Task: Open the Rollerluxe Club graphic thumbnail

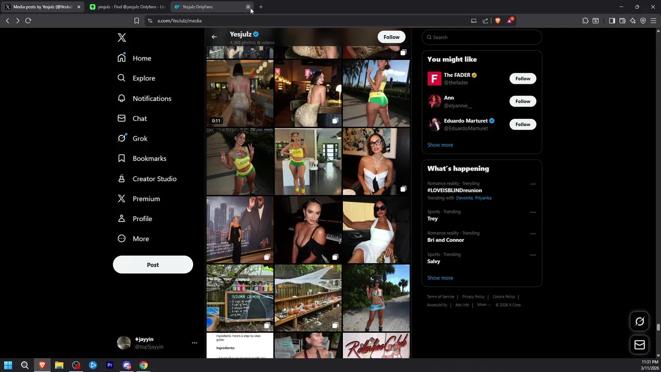Action: click(376, 346)
